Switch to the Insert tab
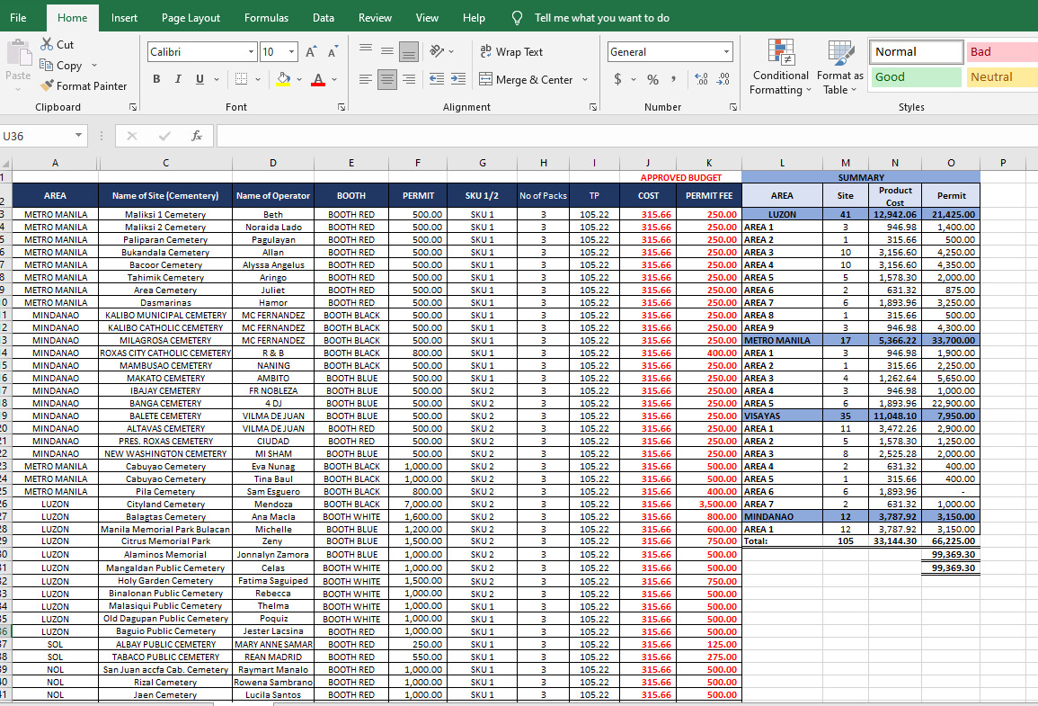Screen dimensions: 1038x706 click(x=124, y=18)
